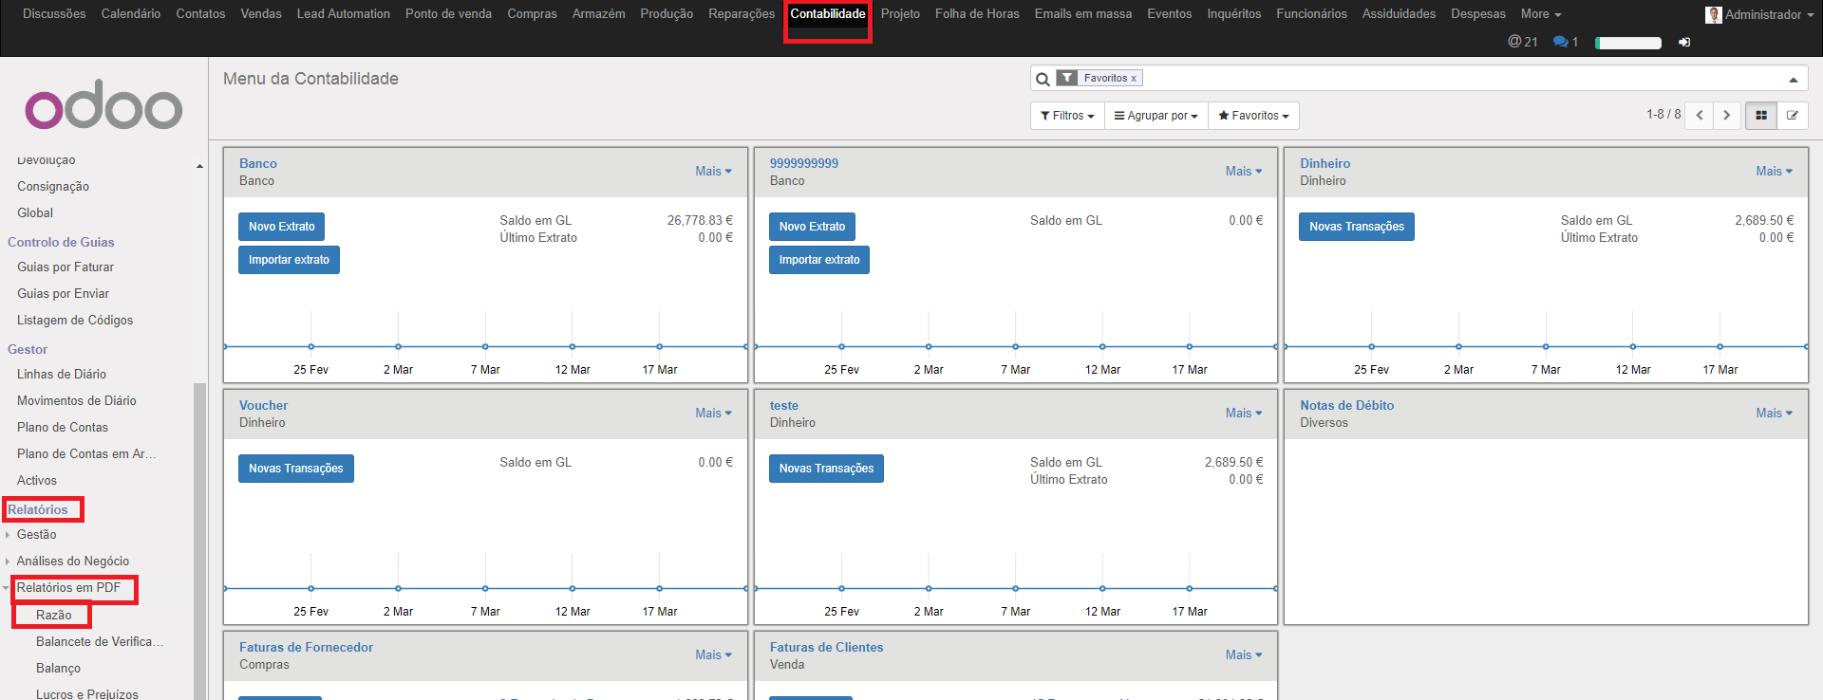The height and width of the screenshot is (700, 1823).
Task: Click Novo Extrato on Banco card
Action: [x=281, y=227]
